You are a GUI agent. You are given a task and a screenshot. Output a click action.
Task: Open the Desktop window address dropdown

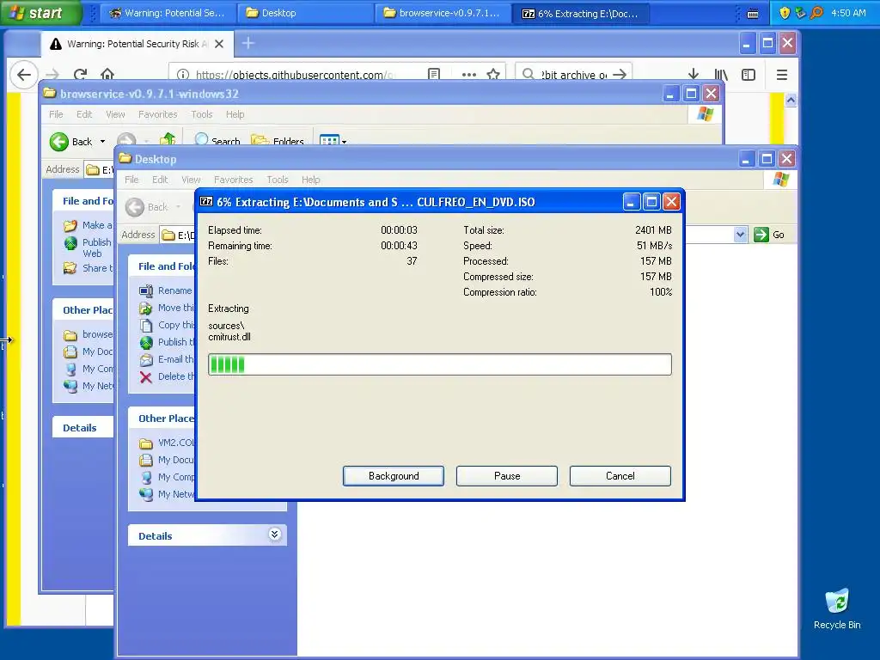point(740,235)
